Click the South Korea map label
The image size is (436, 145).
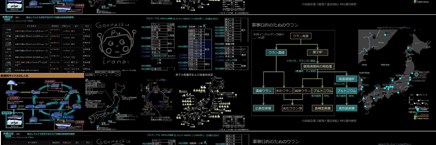(x=365, y=73)
